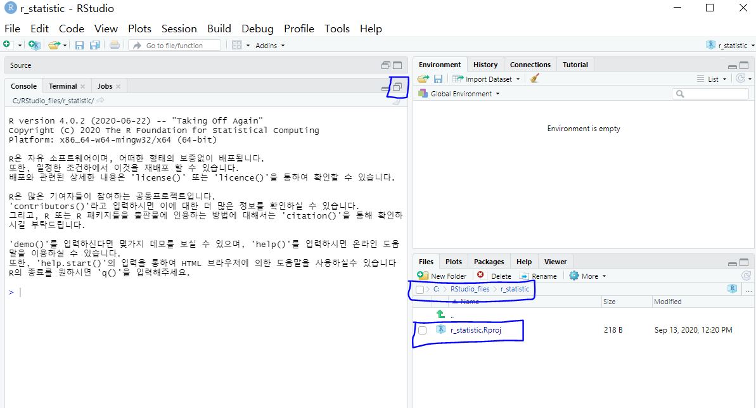This screenshot has height=408, width=756.
Task: Minimize the Console pane
Action: [x=384, y=88]
